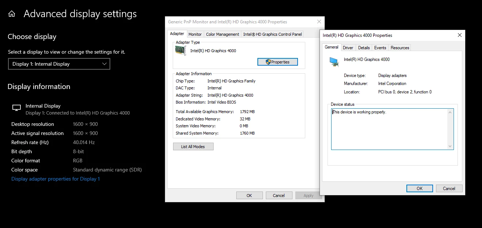Image resolution: width=482 pixels, height=228 pixels.
Task: Click the greyed Apply button in the Generic PnP Monitor window
Action: (x=309, y=196)
